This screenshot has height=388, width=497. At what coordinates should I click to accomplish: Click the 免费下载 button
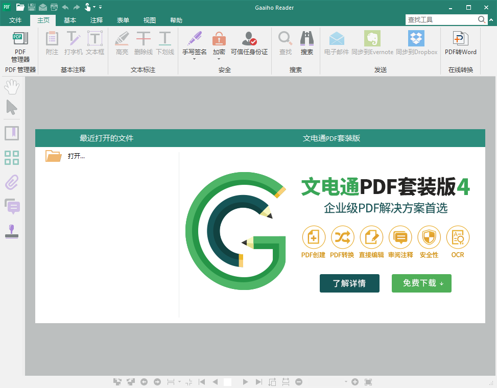(421, 283)
